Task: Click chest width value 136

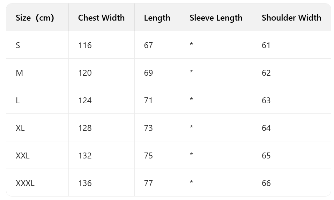Action: pyautogui.click(x=85, y=183)
